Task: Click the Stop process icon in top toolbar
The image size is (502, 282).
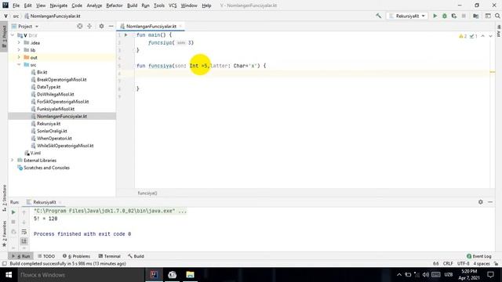Action: click(x=464, y=16)
